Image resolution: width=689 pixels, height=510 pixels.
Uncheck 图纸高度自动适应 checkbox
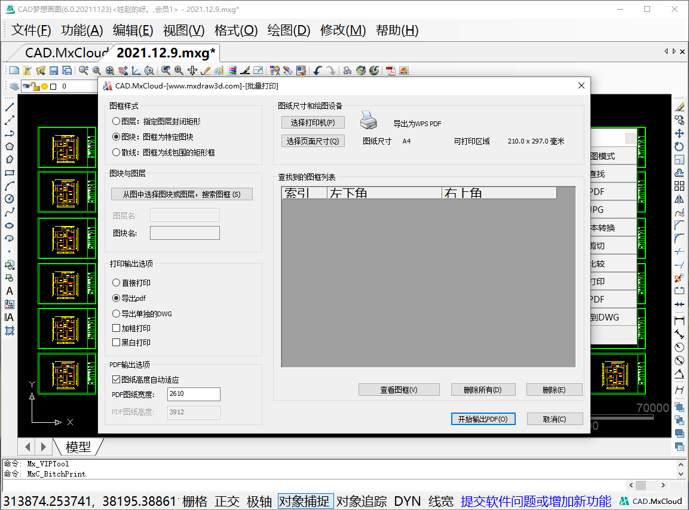tap(145, 380)
